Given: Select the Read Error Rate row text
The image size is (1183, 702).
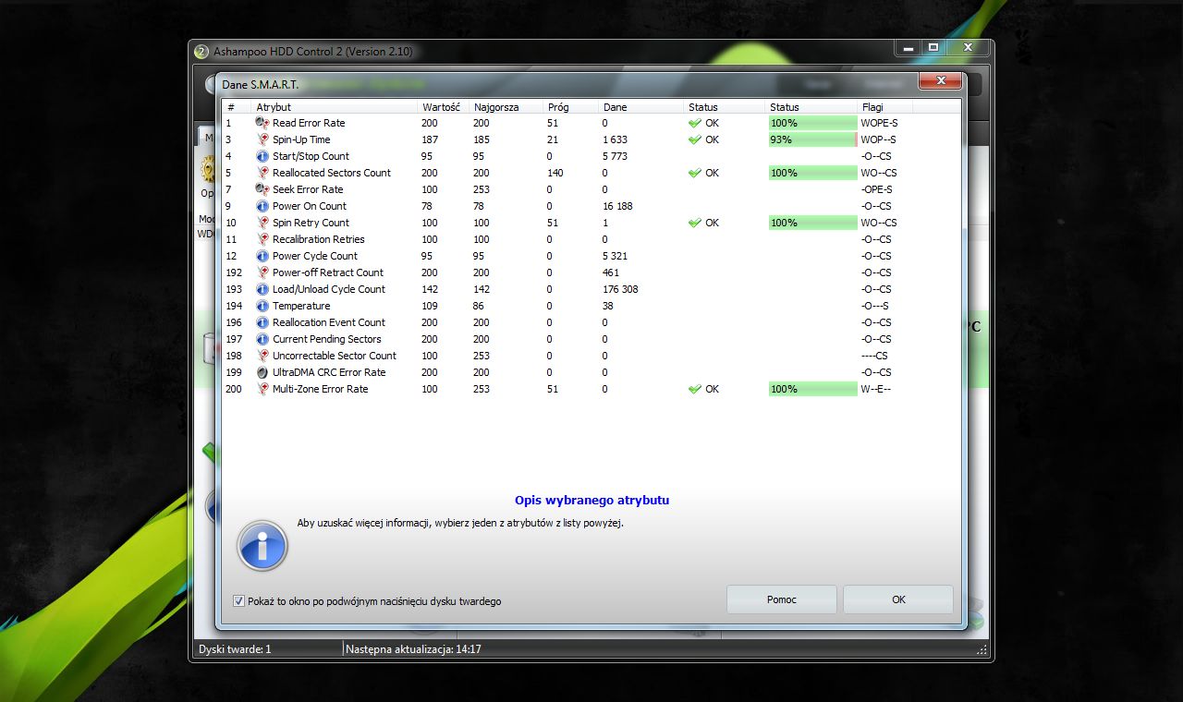Looking at the screenshot, I should [309, 123].
